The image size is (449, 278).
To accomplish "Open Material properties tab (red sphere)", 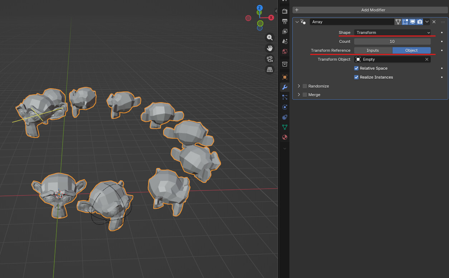I will tap(285, 137).
